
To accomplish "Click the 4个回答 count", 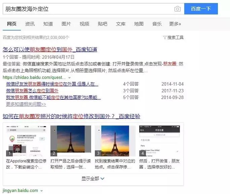I will point(131,84).
